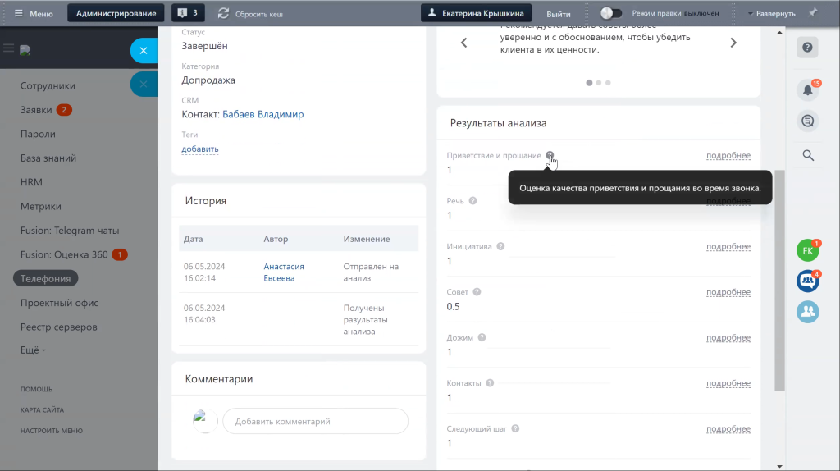Click КАРТА САЙТА in sidebar footer

coord(42,410)
